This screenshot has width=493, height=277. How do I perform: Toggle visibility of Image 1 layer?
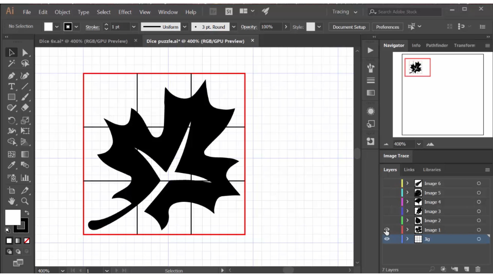point(387,230)
